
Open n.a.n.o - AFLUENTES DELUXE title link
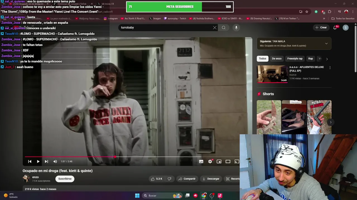tap(307, 69)
